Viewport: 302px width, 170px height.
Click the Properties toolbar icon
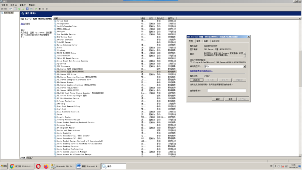pyautogui.click(x=15, y=9)
